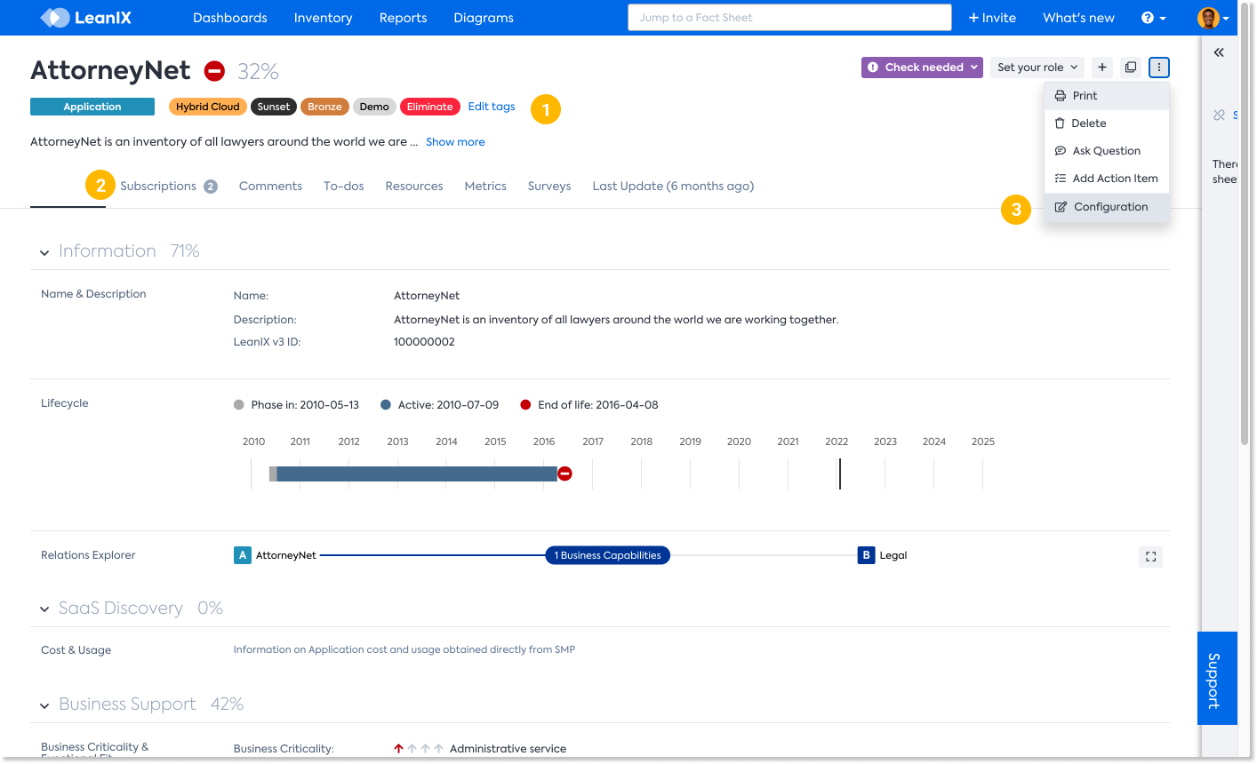Screen dimensions: 1257x764
Task: Click the blue lifecycle bar on timeline
Action: tap(417, 474)
